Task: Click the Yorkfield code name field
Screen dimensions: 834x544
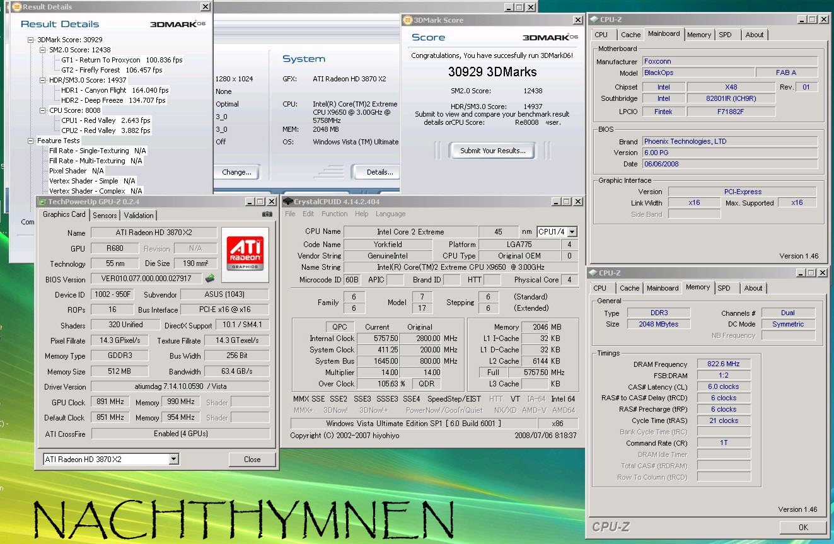Action: (x=388, y=245)
